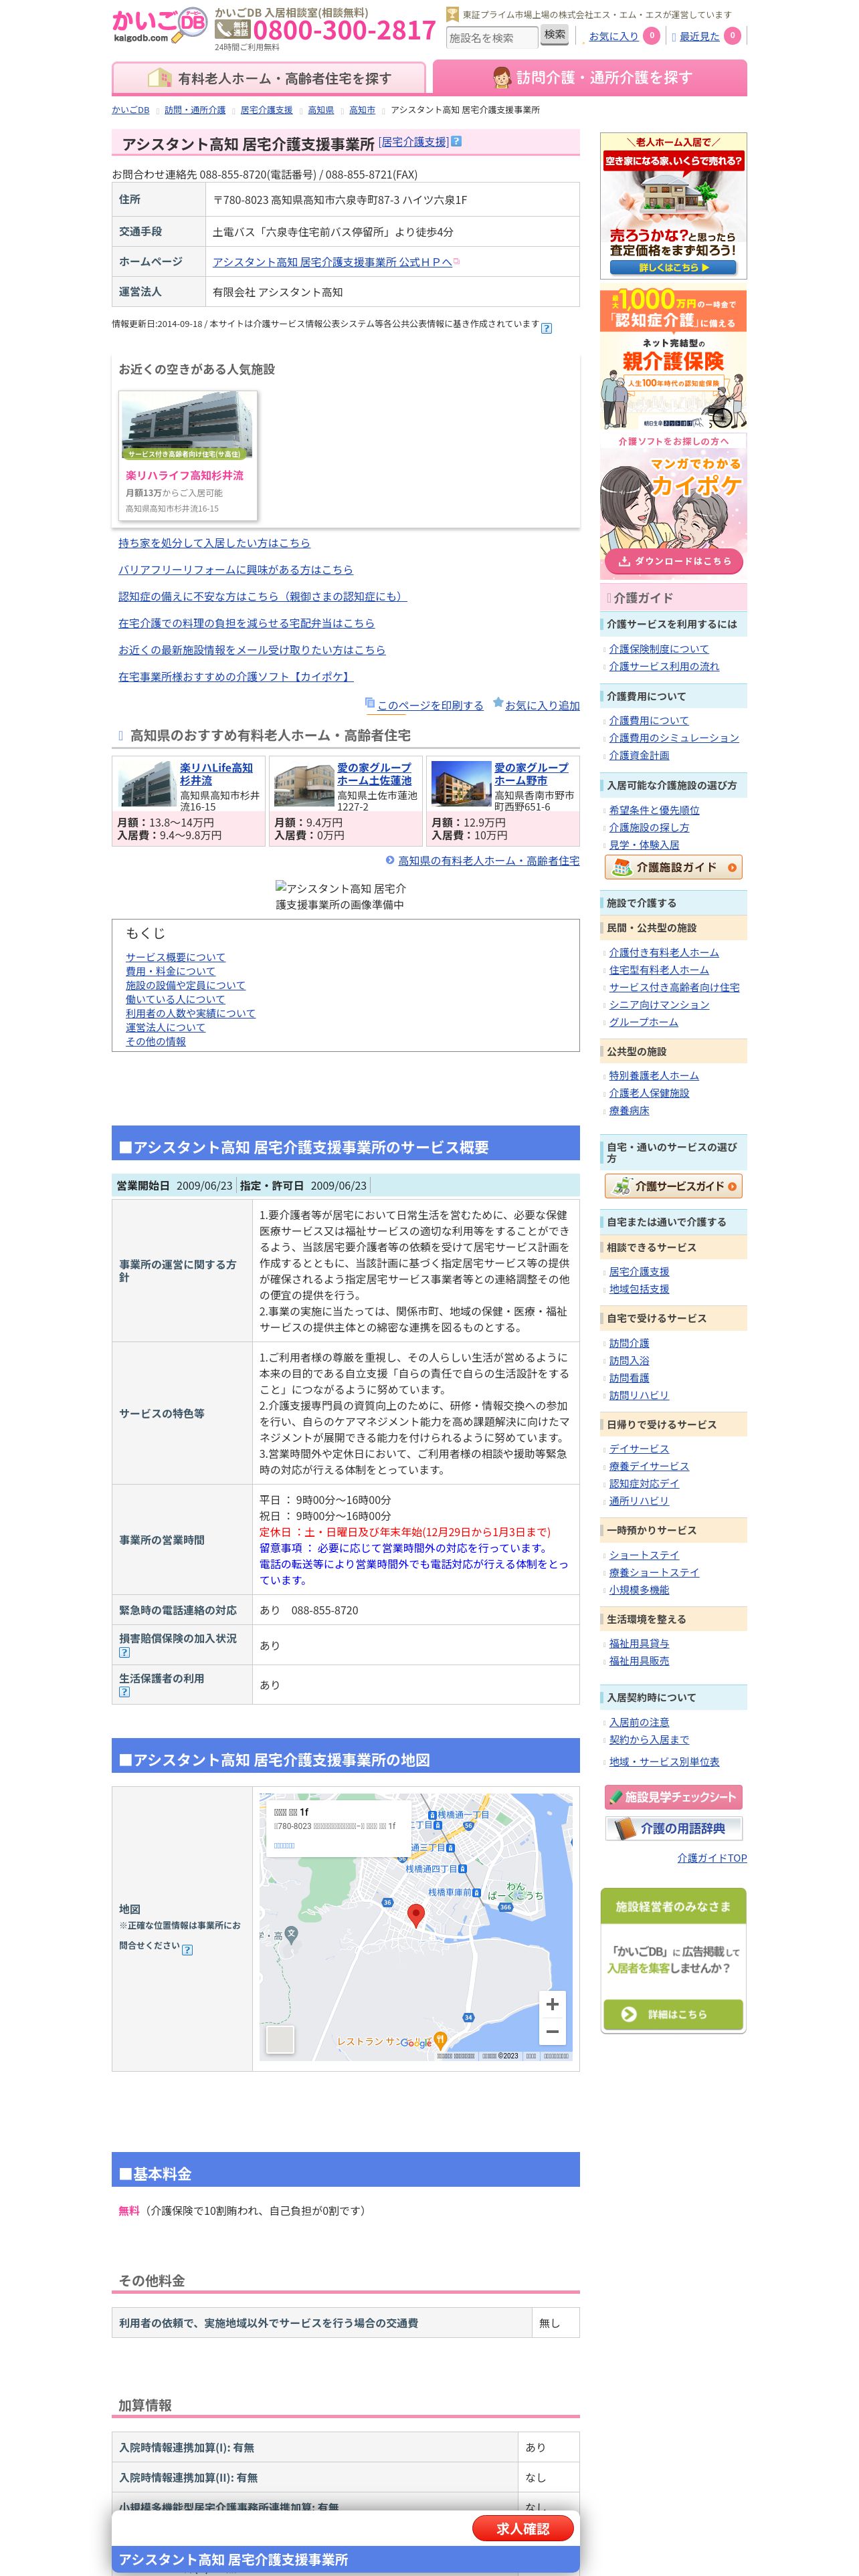Click the print page icon
Viewport: 859px width, 2576px height.
(x=369, y=703)
